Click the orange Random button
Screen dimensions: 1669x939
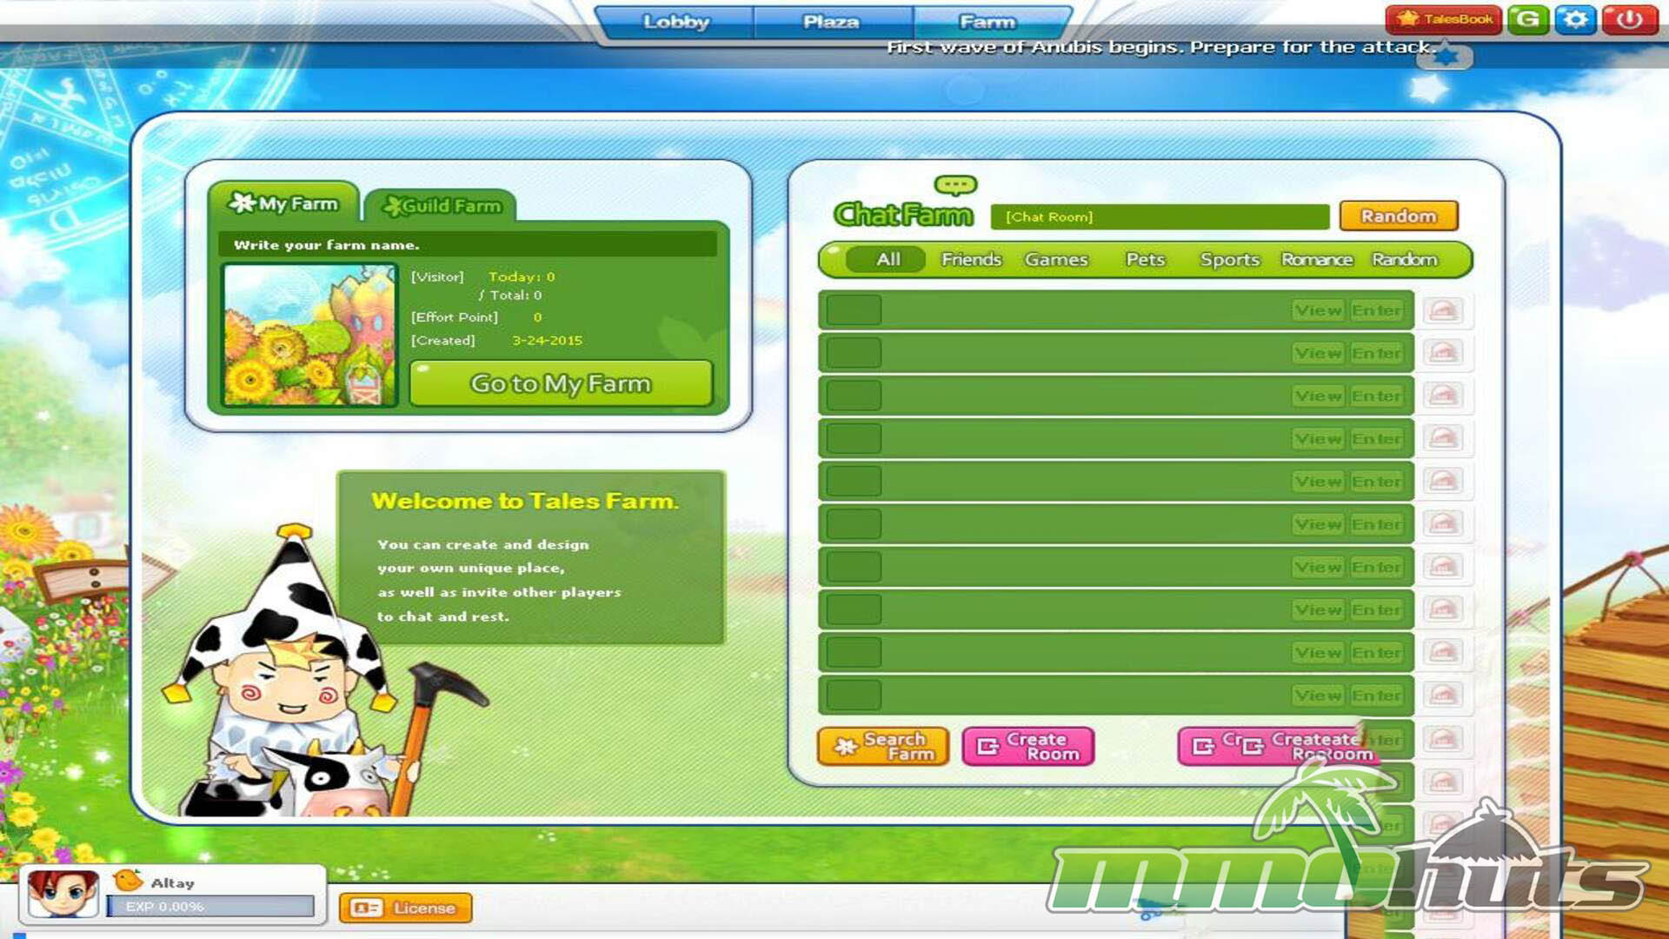1398,216
